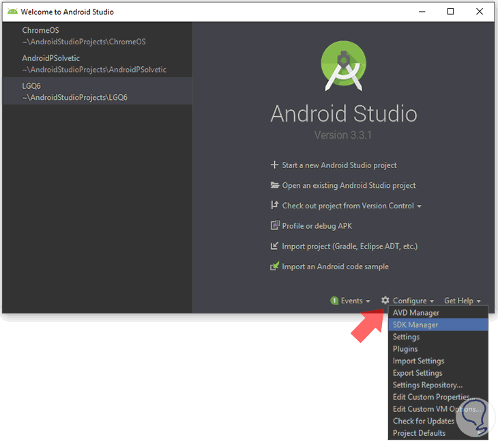Viewport: 498px width, 442px height.
Task: Select Profile or debug APK
Action: [317, 225]
